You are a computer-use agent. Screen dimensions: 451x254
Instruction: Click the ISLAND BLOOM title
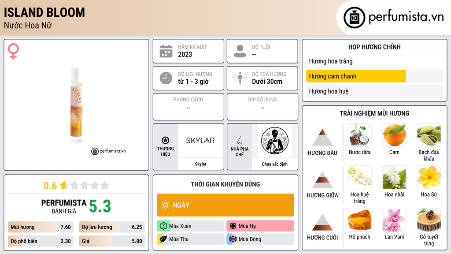pos(44,12)
